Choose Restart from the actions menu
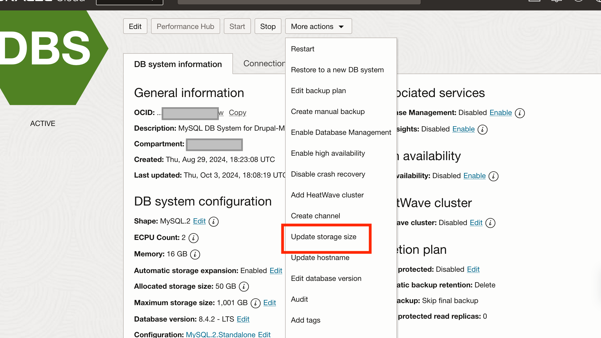 (303, 49)
